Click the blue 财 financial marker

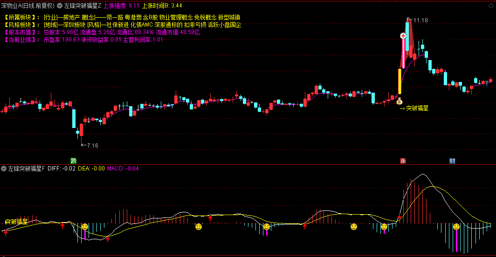click(x=452, y=161)
